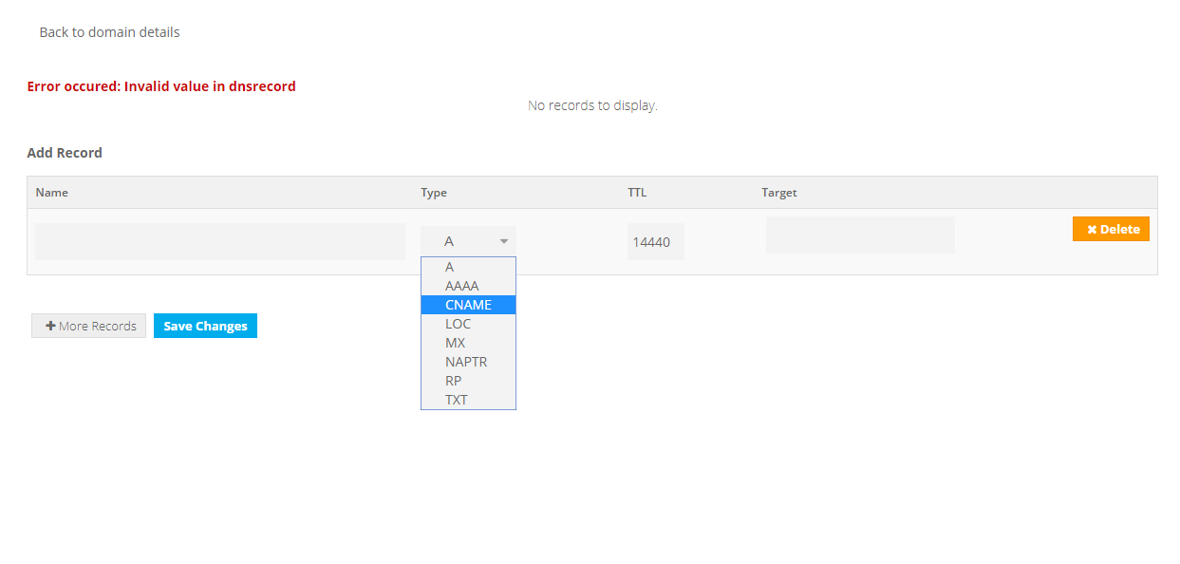Open the Back to domain details link

pyautogui.click(x=109, y=32)
